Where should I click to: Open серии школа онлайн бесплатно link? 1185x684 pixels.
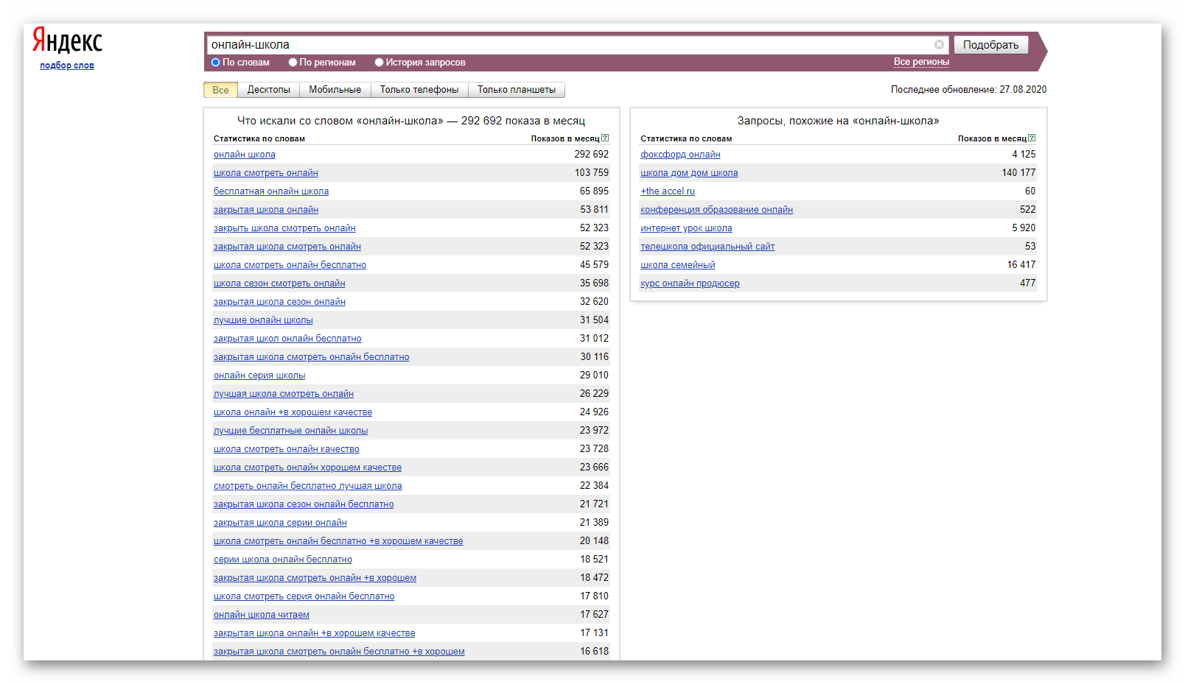[283, 560]
